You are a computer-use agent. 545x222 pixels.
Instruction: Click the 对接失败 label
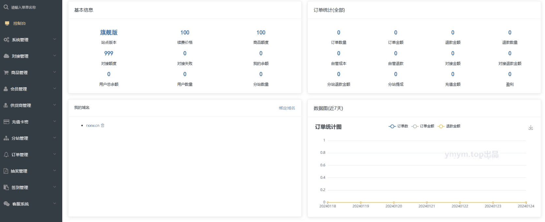(185, 63)
